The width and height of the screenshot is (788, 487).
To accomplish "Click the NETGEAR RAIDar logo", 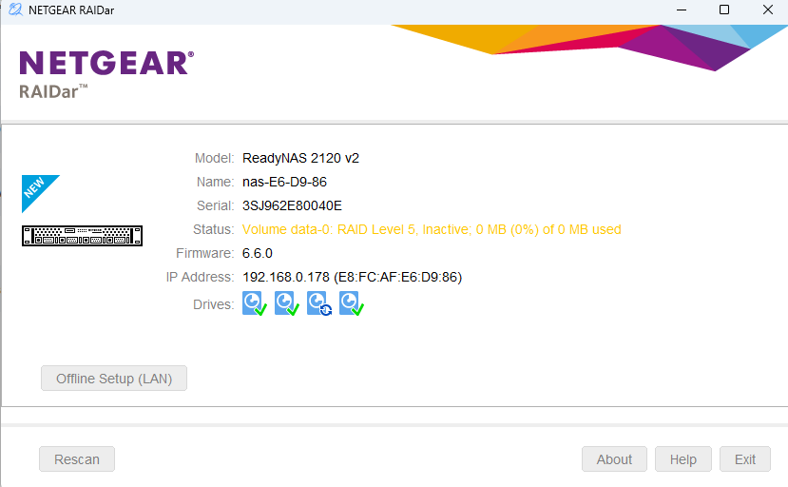I will click(x=106, y=74).
